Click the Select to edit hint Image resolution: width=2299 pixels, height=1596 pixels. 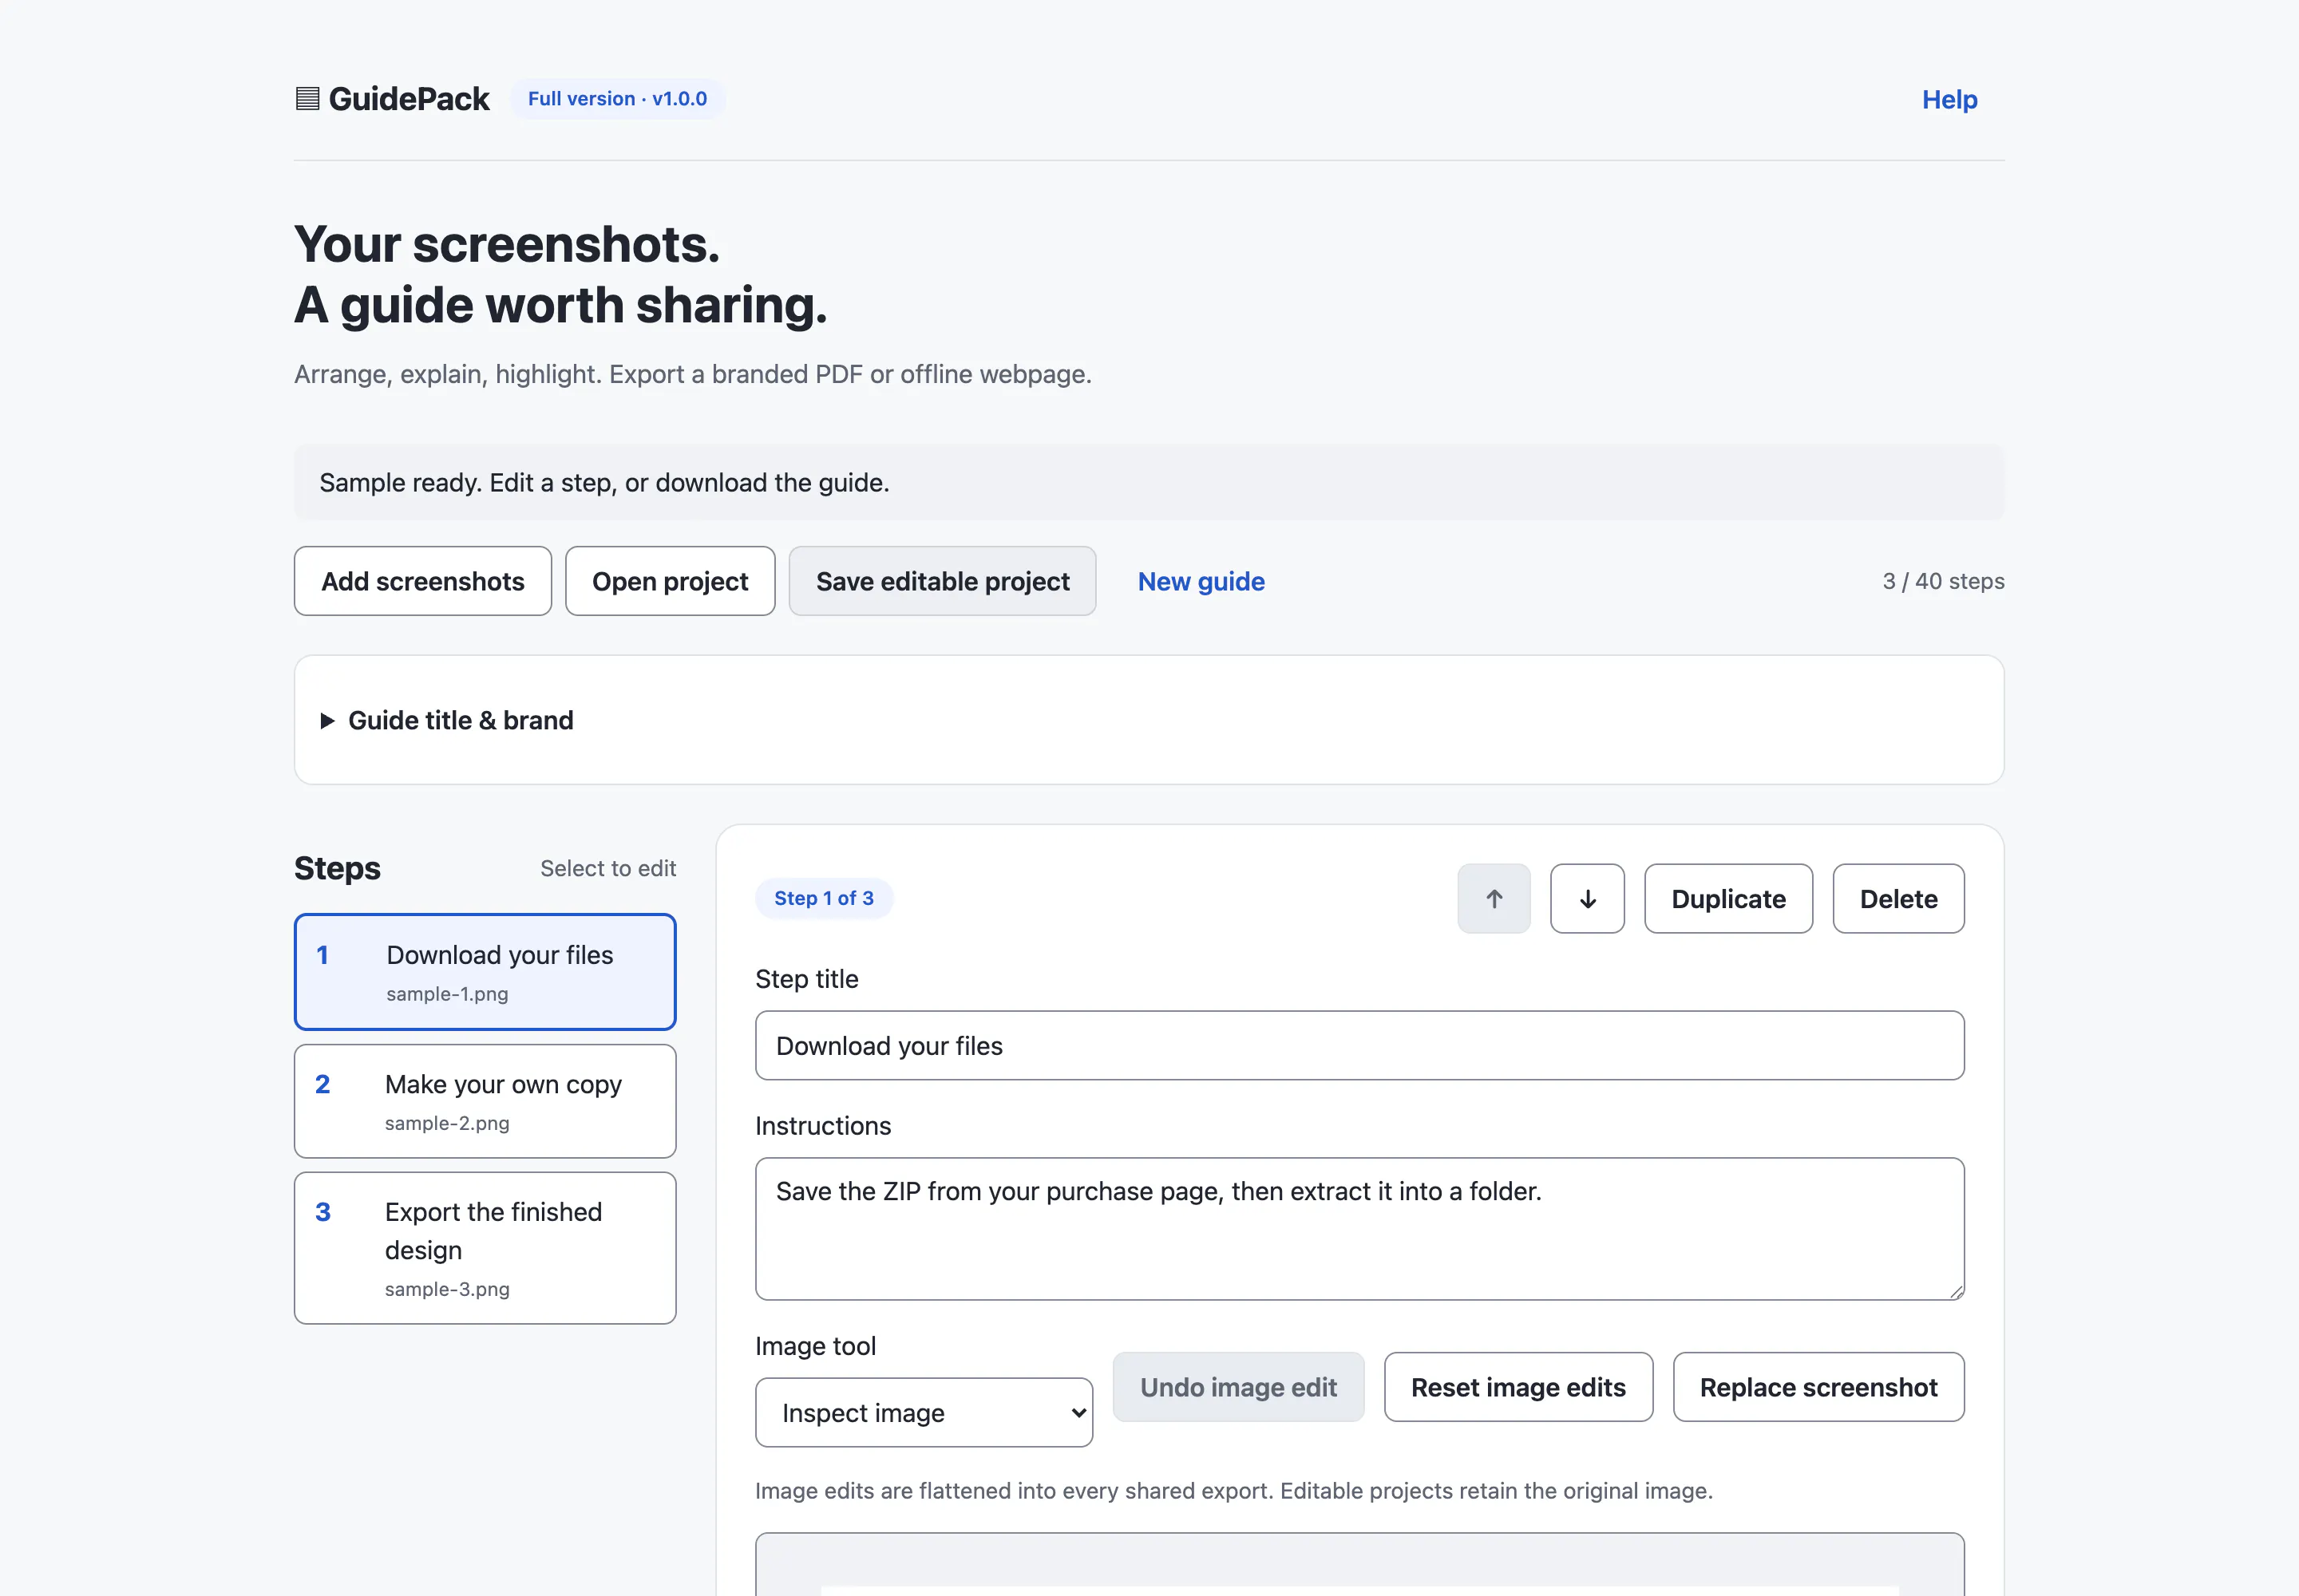coord(607,868)
